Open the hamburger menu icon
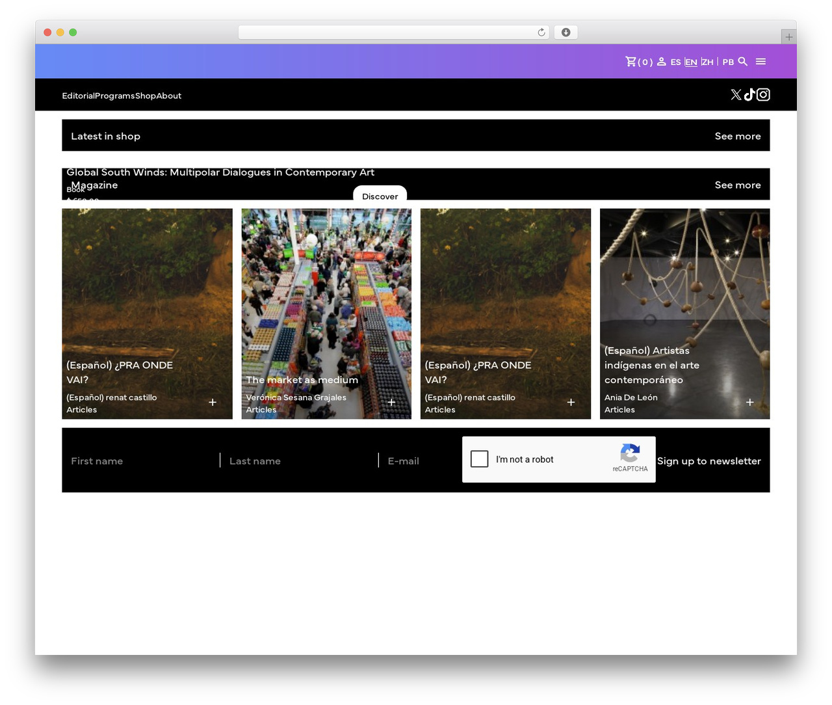The image size is (832, 705). tap(761, 61)
